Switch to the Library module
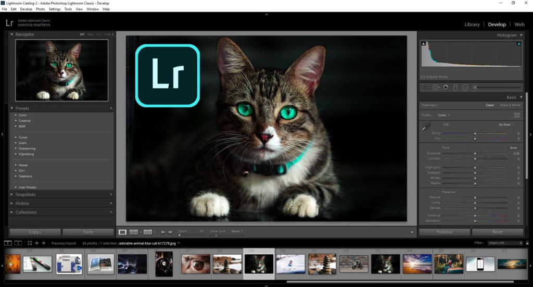Viewport: 533px width, 287px height. (472, 24)
